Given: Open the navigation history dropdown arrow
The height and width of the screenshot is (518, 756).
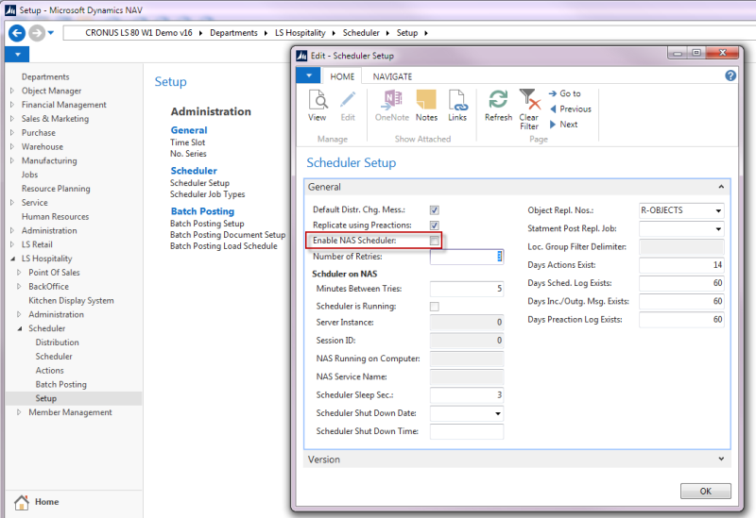Looking at the screenshot, I should pos(51,33).
